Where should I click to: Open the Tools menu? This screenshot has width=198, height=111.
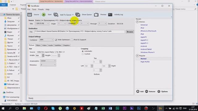34,10
